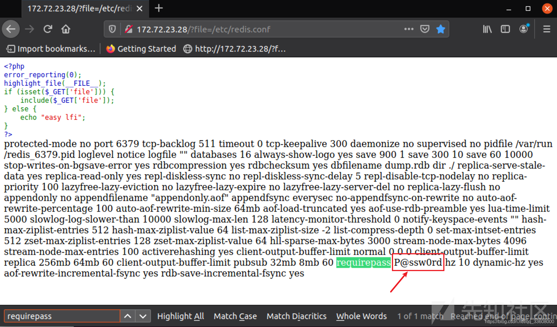Select the 172.72.23.28/?file=/etc/redis.conf tab
This screenshot has height=327, width=557.
[85, 9]
